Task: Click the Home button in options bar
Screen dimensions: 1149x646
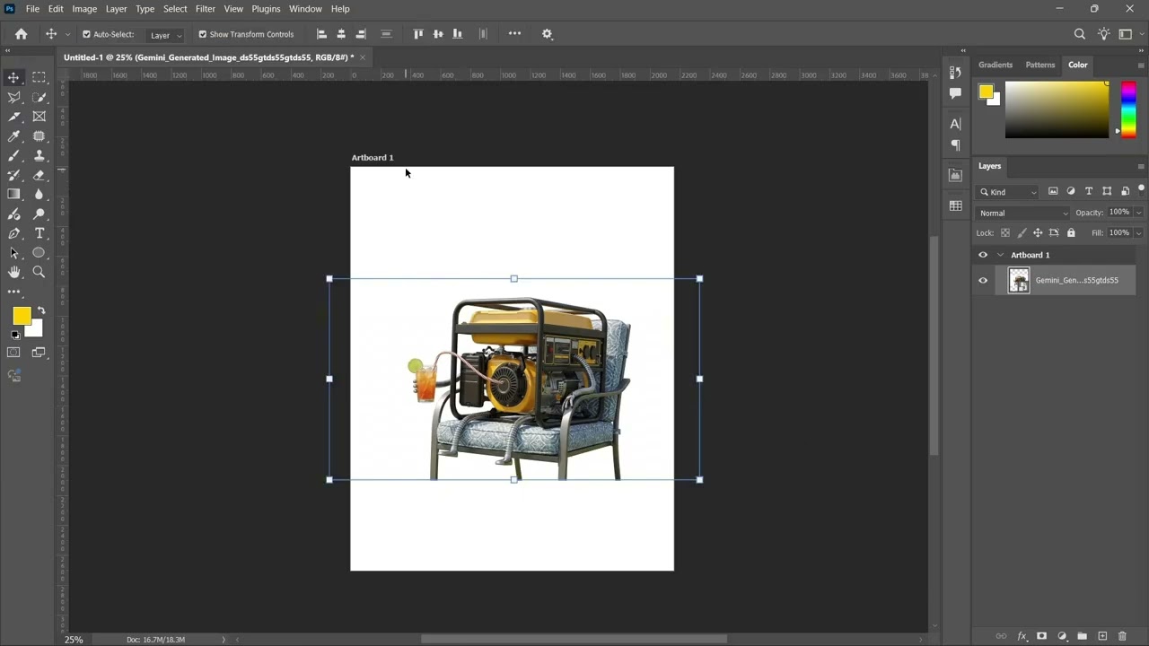Action: coord(22,34)
